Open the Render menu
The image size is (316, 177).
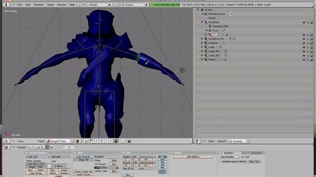pos(61,4)
